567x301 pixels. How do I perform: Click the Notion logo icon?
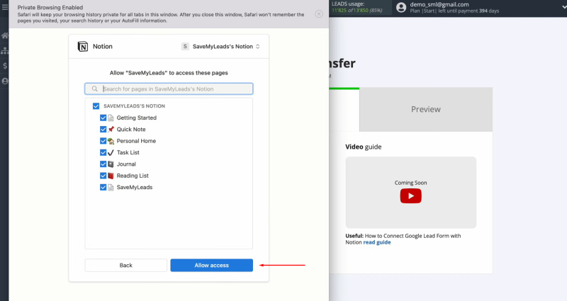coord(83,47)
